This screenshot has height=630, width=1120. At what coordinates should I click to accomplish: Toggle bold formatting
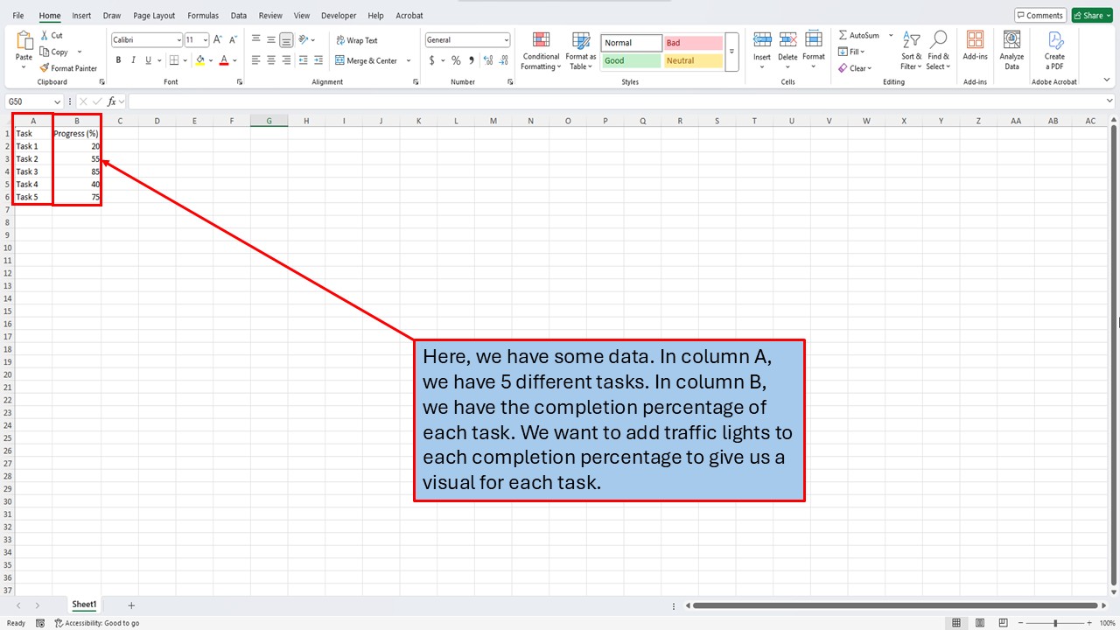click(x=118, y=59)
